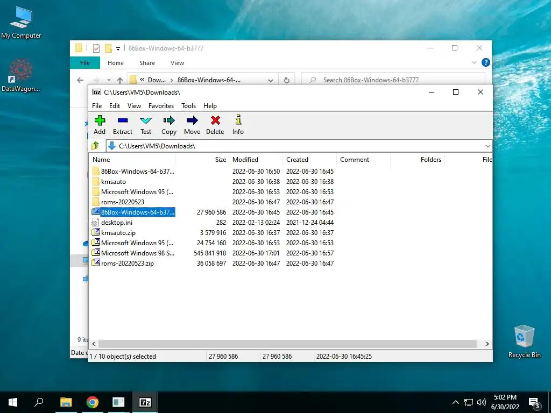Collapse the Explorer ribbon chevron
The width and height of the screenshot is (551, 413).
474,62
